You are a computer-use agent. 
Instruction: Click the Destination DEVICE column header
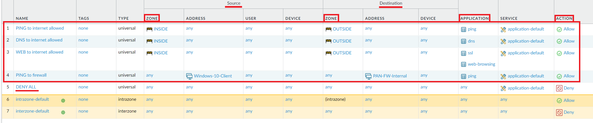click(x=428, y=18)
